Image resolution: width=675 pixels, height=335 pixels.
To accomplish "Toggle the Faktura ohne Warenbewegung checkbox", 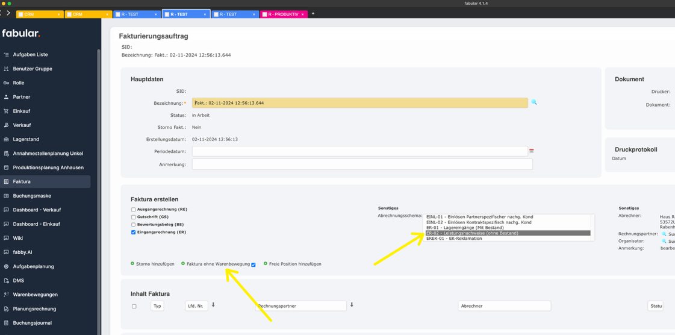I will pos(254,265).
